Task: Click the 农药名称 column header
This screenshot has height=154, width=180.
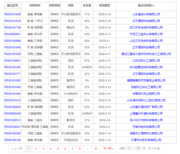Action: point(35,6)
